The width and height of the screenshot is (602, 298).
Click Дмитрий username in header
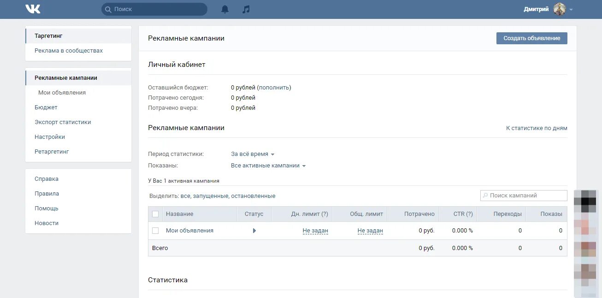536,9
